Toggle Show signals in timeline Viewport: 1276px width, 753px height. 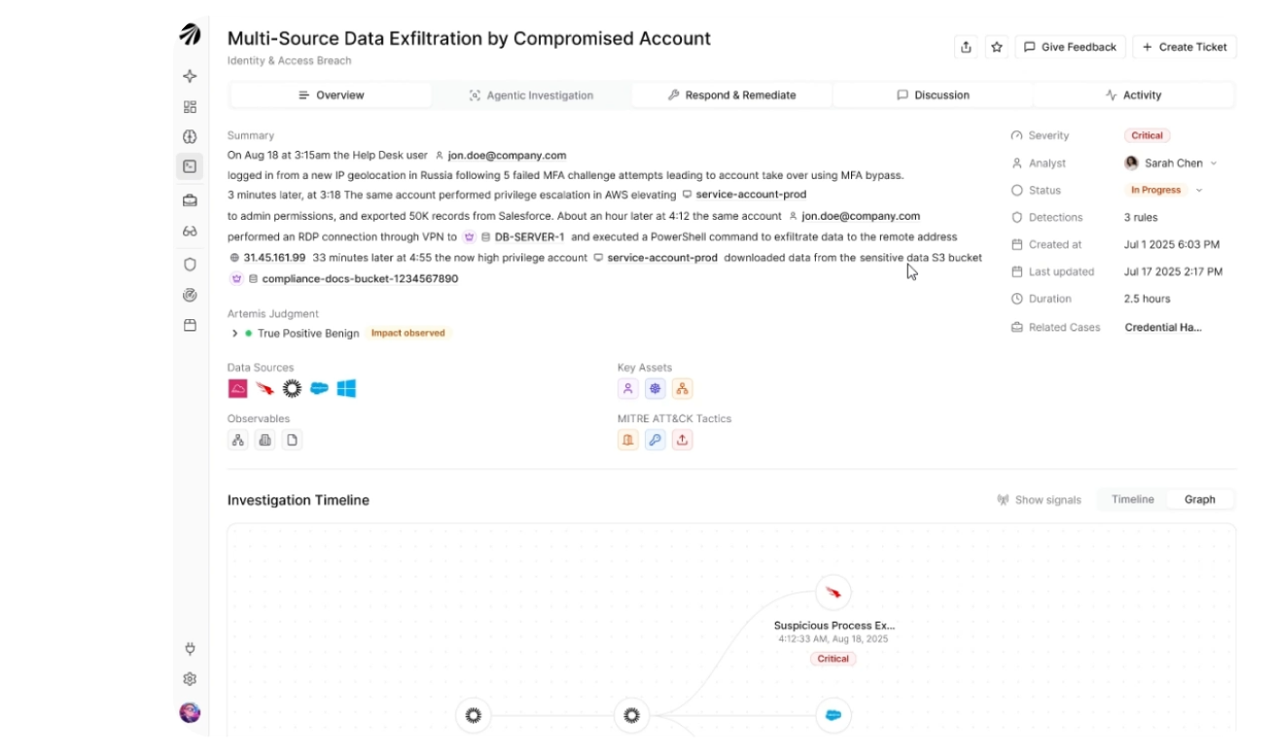tap(1039, 500)
